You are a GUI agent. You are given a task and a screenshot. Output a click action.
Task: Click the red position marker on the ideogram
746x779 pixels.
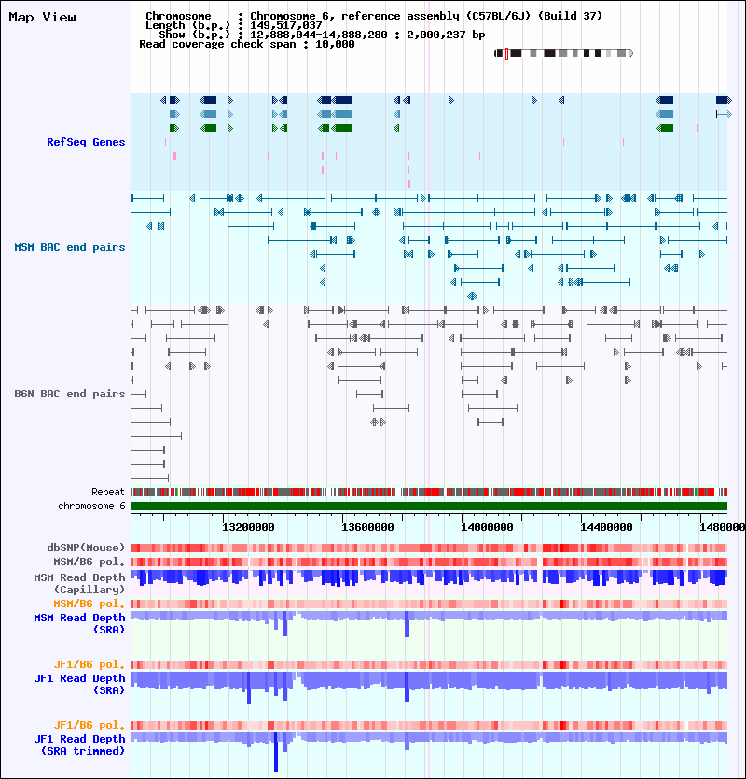506,53
